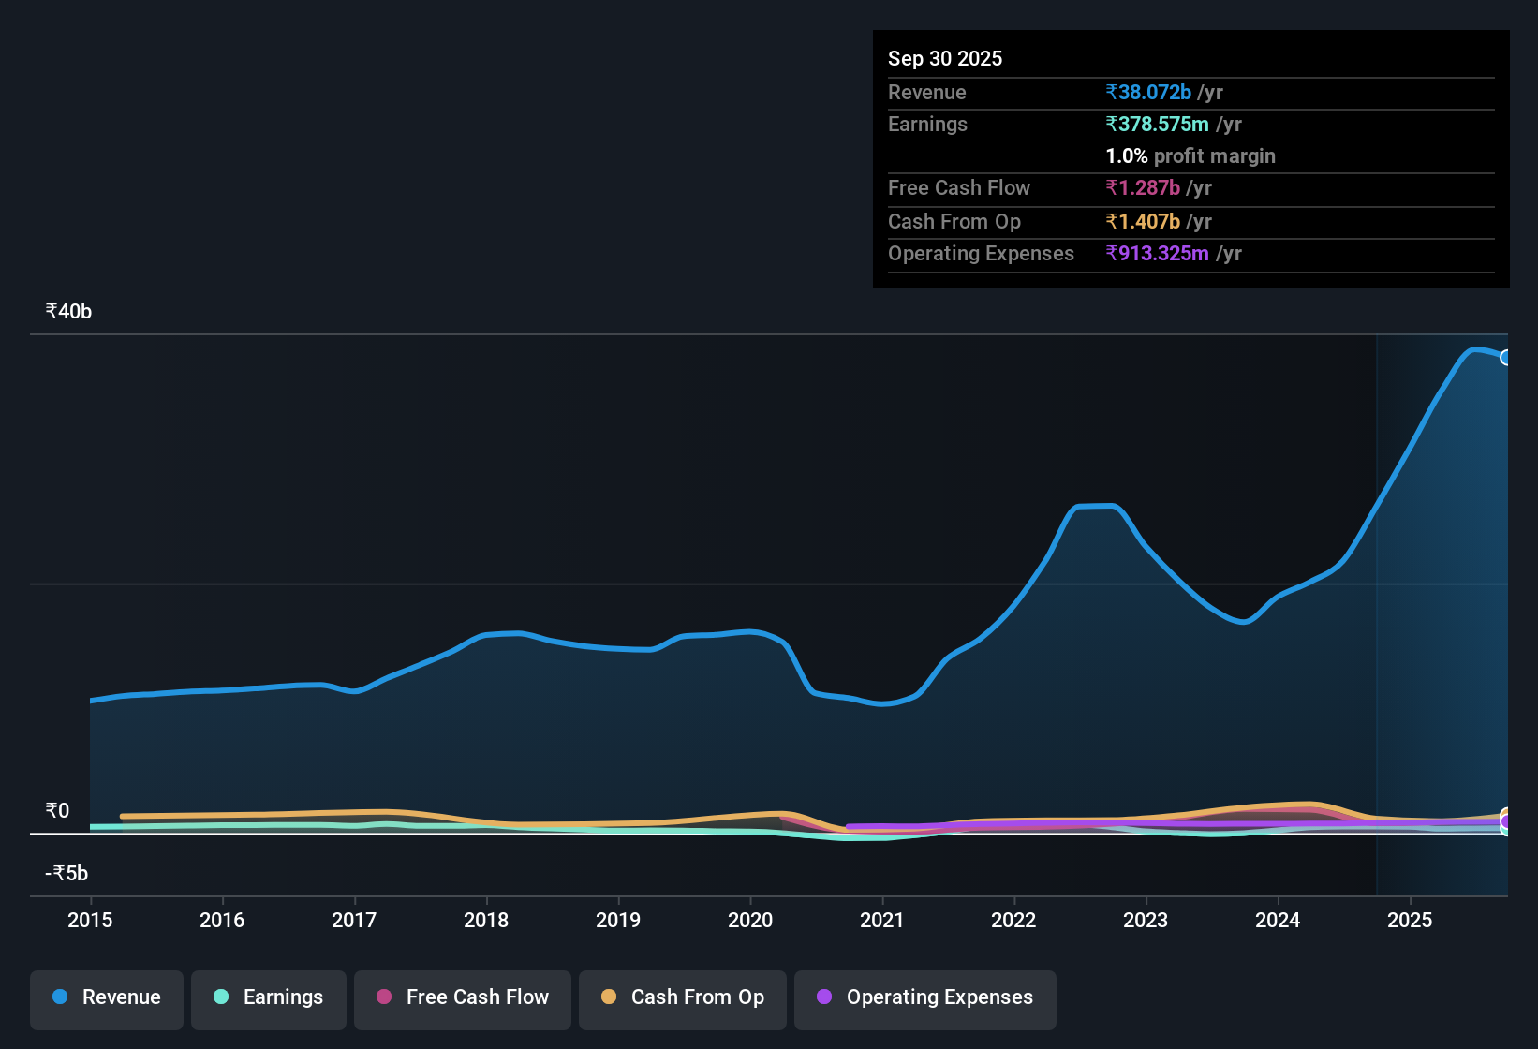1538x1049 pixels.
Task: Toggle Operating Expenses series display
Action: [x=924, y=997]
